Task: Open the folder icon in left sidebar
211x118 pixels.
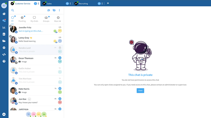Action: (x=4, y=41)
